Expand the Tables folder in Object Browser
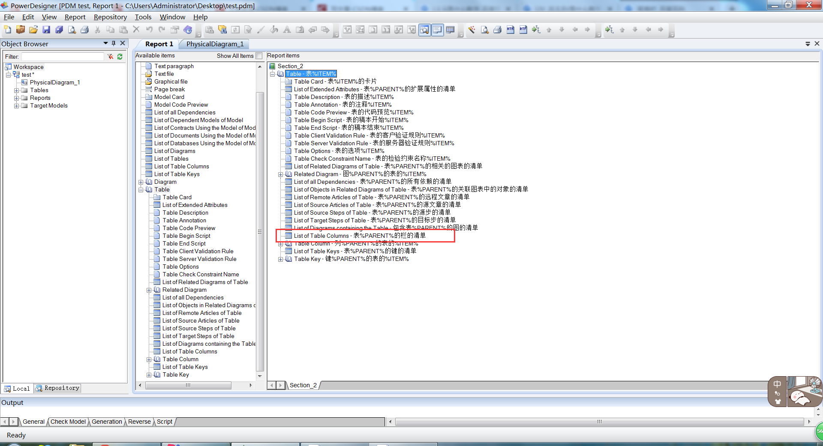The height and width of the screenshot is (446, 823). pyautogui.click(x=17, y=90)
